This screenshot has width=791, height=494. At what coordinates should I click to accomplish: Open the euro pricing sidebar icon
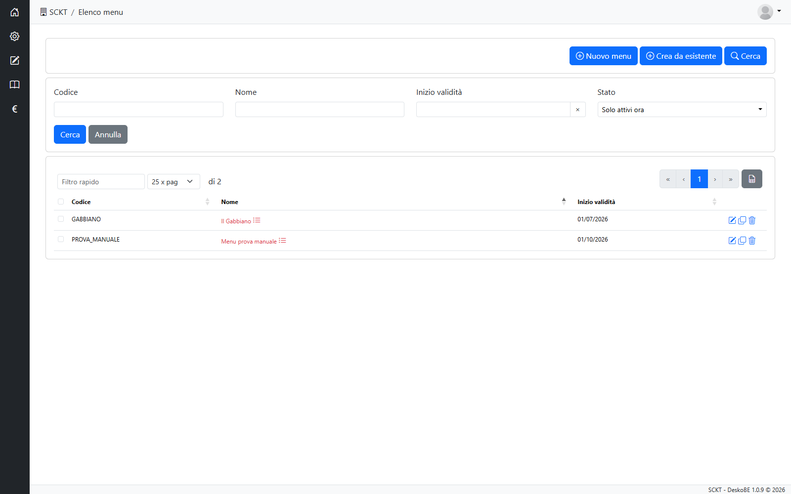[15, 109]
